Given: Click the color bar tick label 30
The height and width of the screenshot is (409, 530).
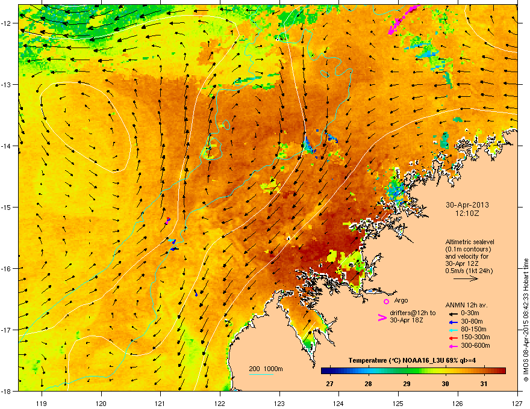Looking at the screenshot, I should pyautogui.click(x=445, y=384).
